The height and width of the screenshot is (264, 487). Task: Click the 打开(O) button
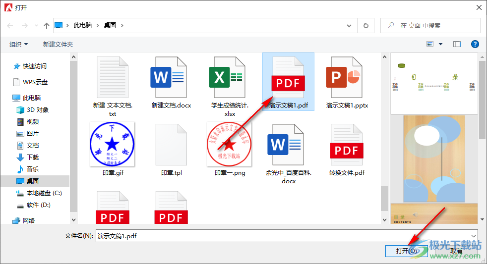(406, 251)
